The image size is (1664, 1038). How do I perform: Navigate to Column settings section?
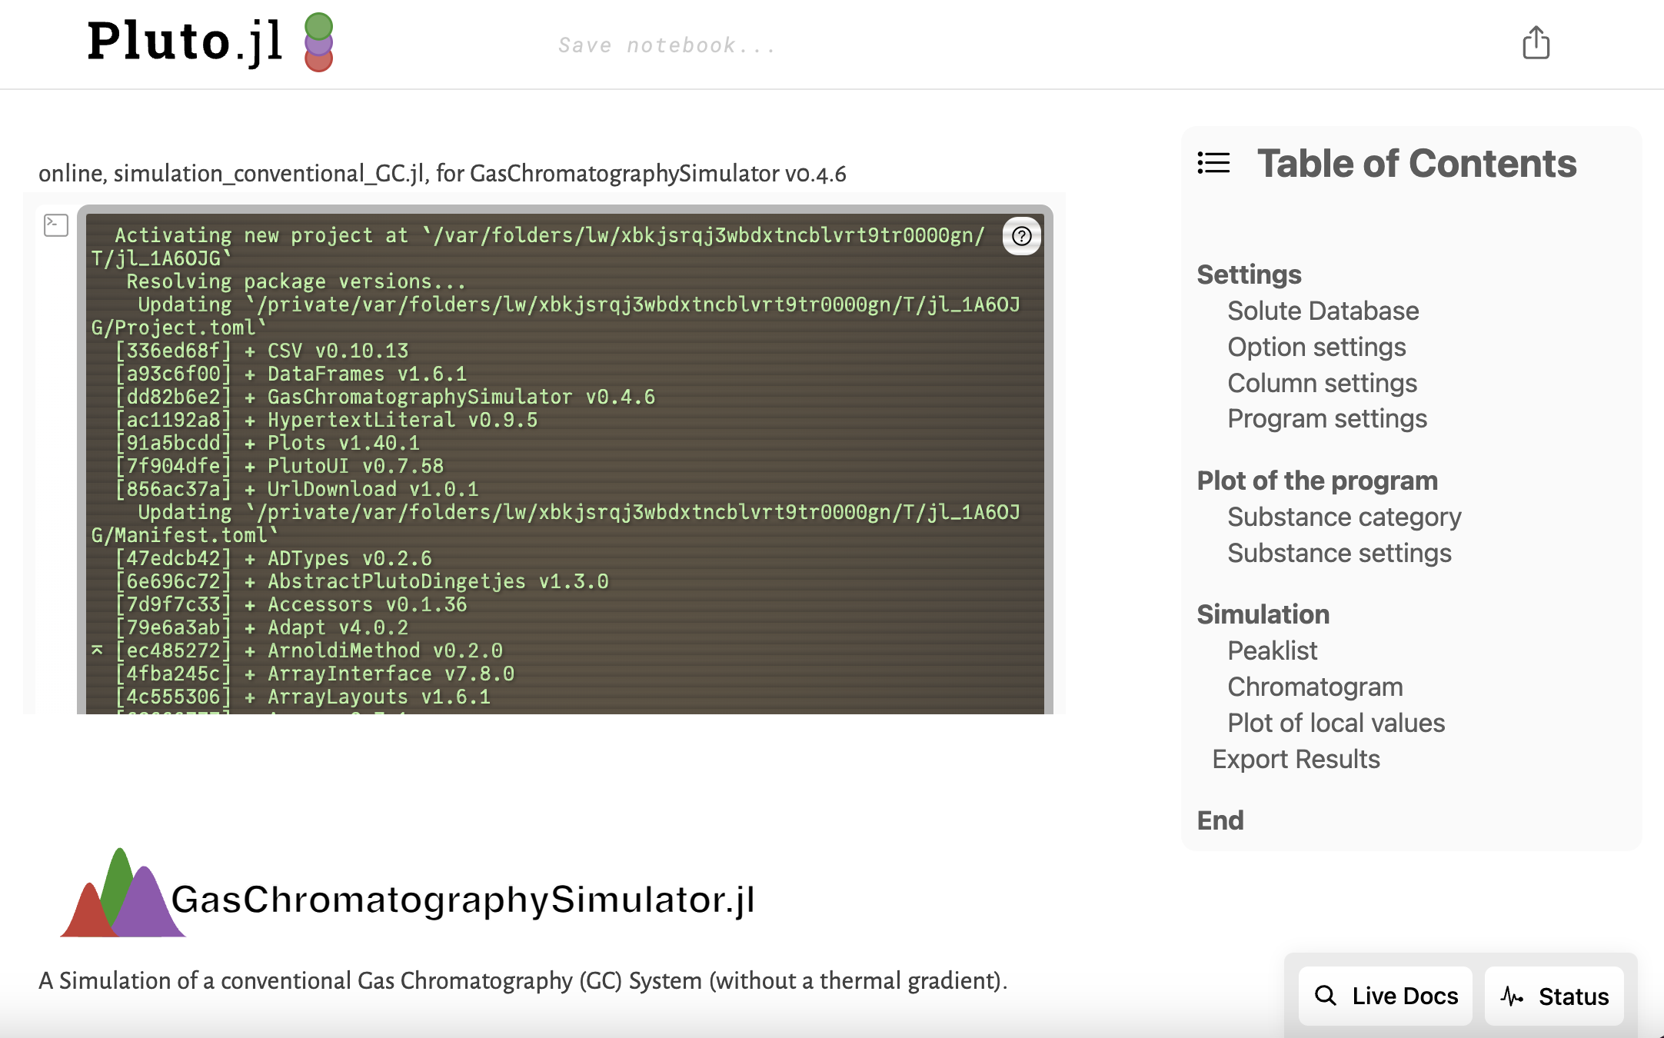tap(1322, 383)
